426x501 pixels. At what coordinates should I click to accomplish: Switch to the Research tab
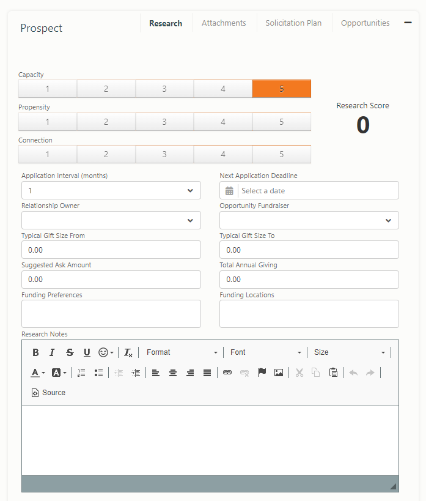(166, 23)
